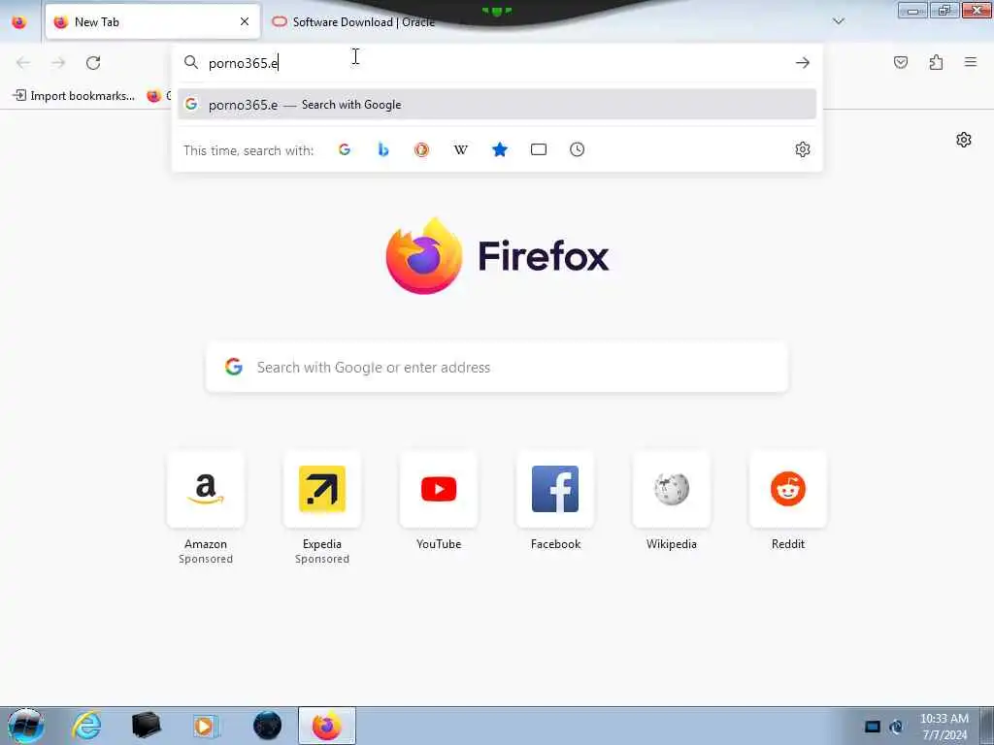Open the dark globe taskbar application
Viewport: 994px width, 745px height.
coord(267,726)
